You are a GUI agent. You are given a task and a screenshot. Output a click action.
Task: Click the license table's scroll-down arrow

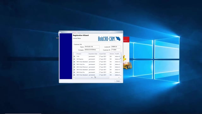coord(121,75)
